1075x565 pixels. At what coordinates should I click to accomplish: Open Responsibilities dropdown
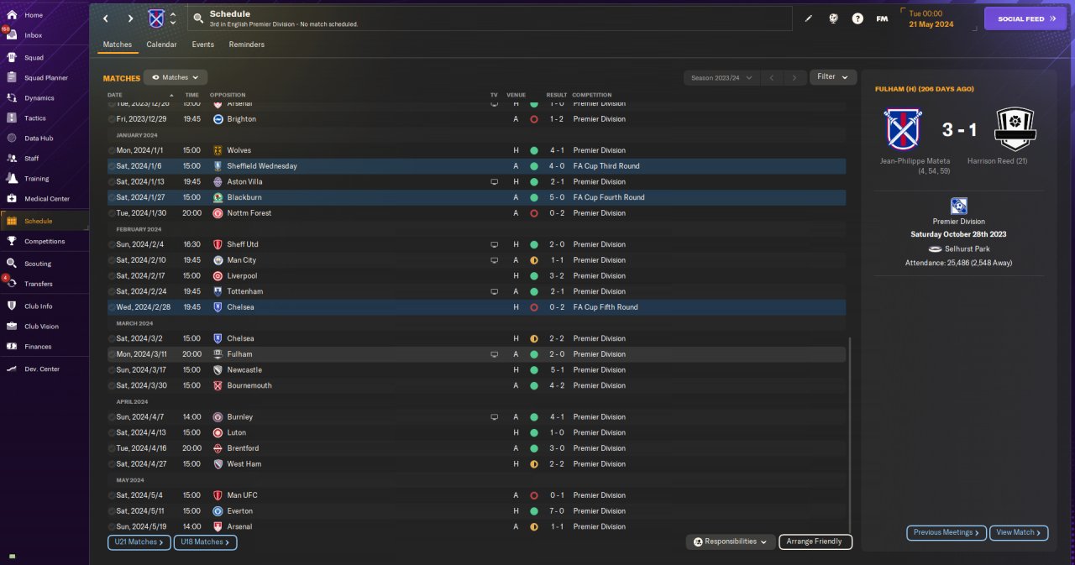pos(730,541)
